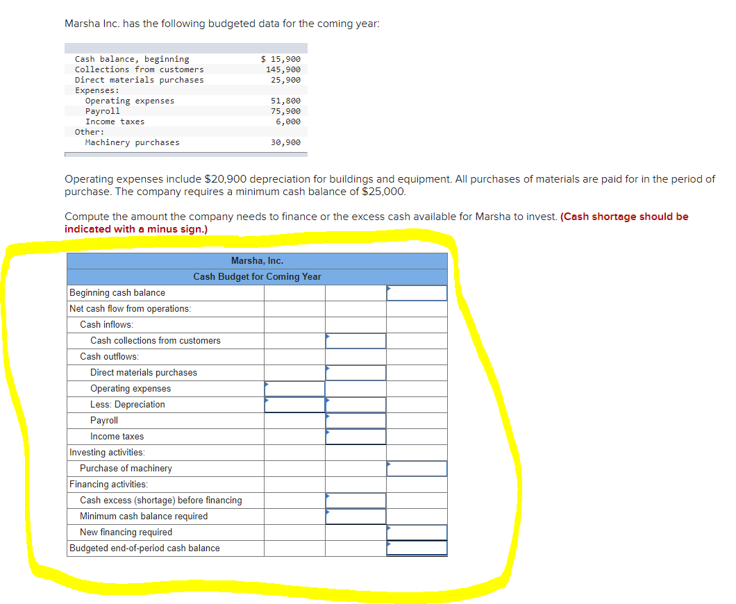This screenshot has width=736, height=604.
Task: Click the Income taxes amount cell
Action: coord(356,436)
